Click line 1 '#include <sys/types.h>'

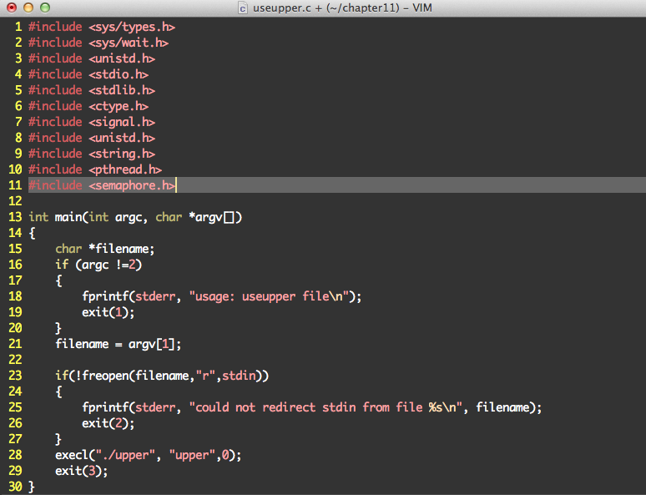[102, 28]
